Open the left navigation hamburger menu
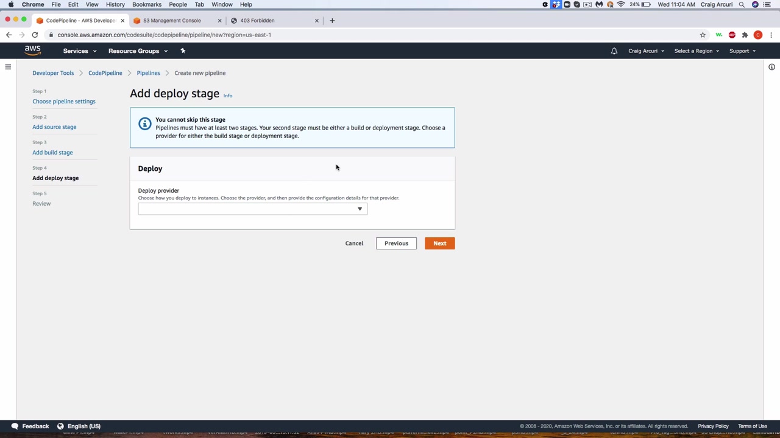 [x=8, y=67]
